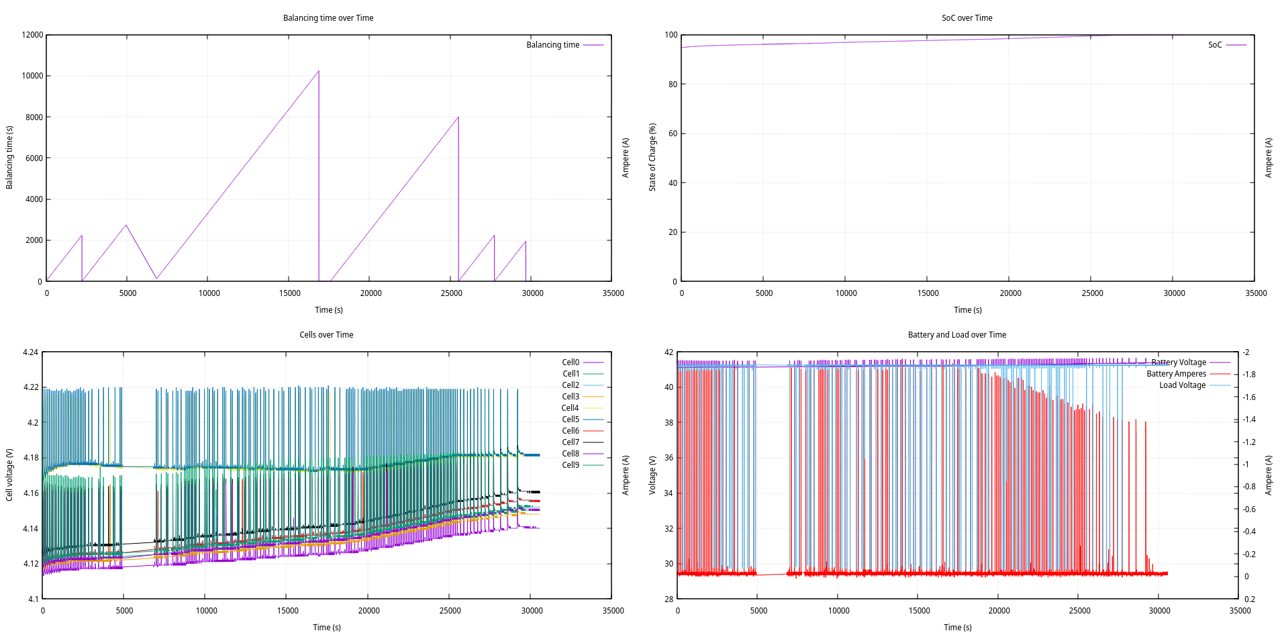Click 'Time (s)' label under Balancing time chart
The height and width of the screenshot is (635, 1286).
click(x=329, y=310)
